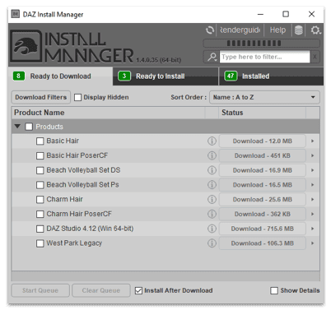The width and height of the screenshot is (331, 310).
Task: Select all with the Products checkbox
Action: [29, 127]
